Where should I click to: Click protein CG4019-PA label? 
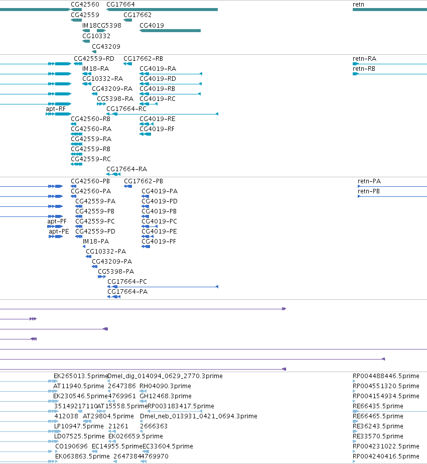(160, 191)
